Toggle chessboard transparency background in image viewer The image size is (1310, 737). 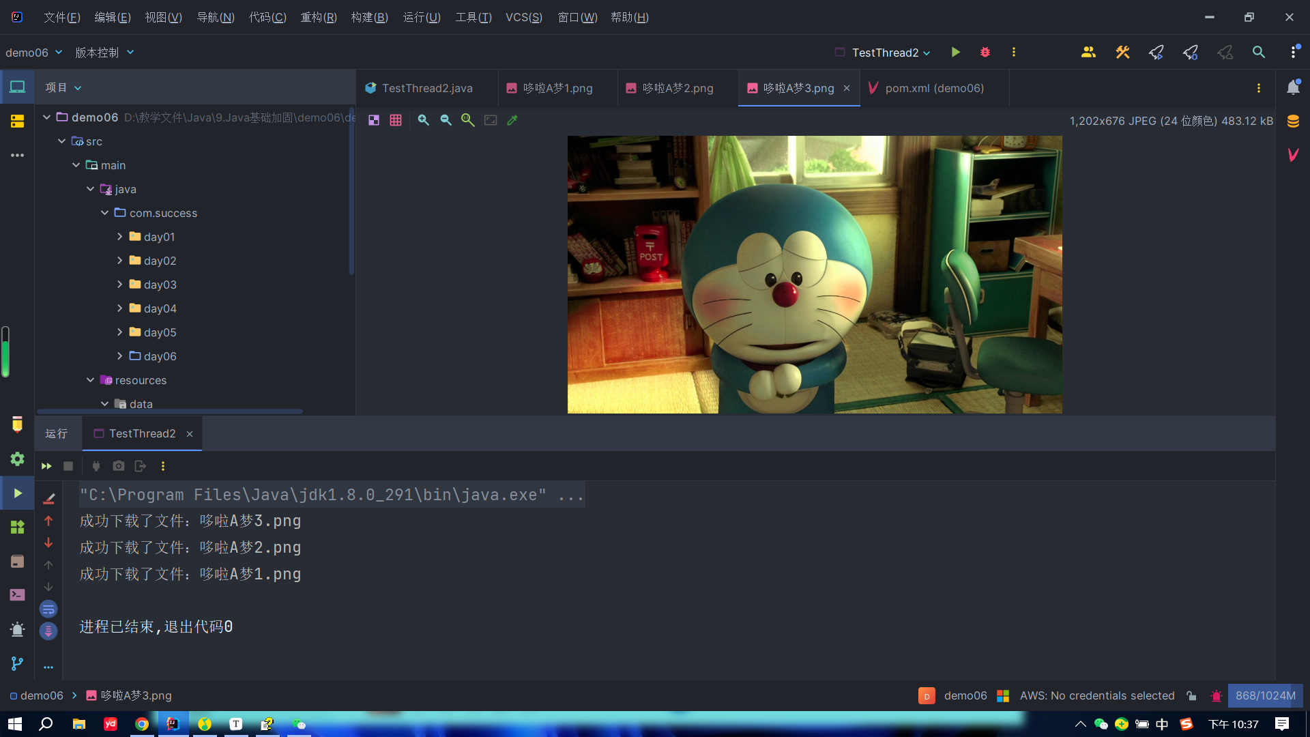click(x=374, y=120)
